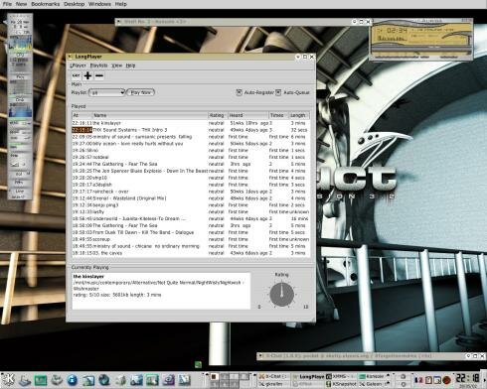487x389 pixels.
Task: Open the LPlayer menu
Action: tap(78, 65)
